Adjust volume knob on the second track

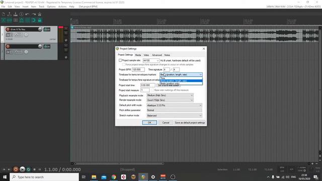[x=40, y=46]
